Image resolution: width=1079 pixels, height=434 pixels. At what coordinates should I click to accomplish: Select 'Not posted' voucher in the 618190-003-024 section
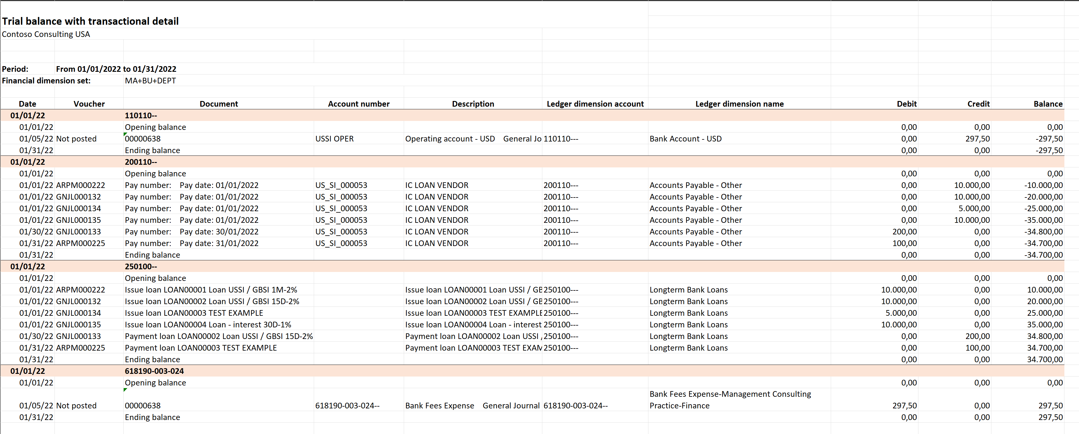[76, 406]
